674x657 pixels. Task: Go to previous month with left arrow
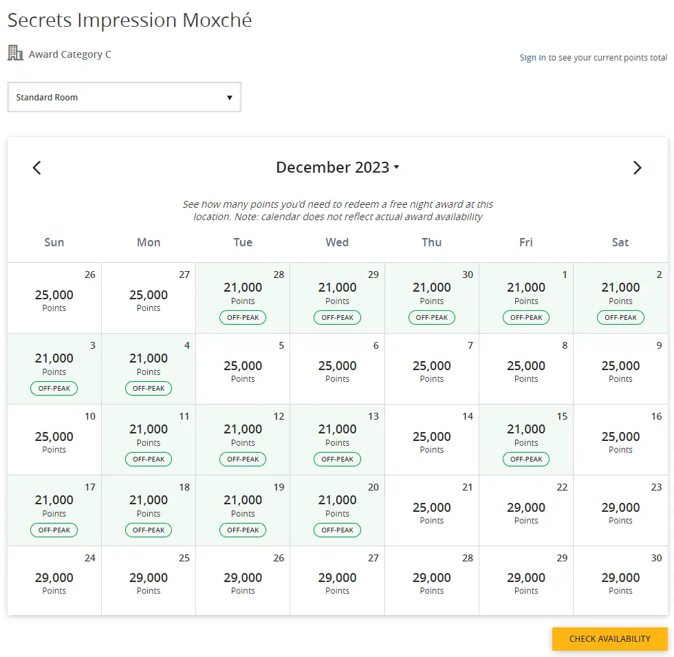tap(37, 168)
